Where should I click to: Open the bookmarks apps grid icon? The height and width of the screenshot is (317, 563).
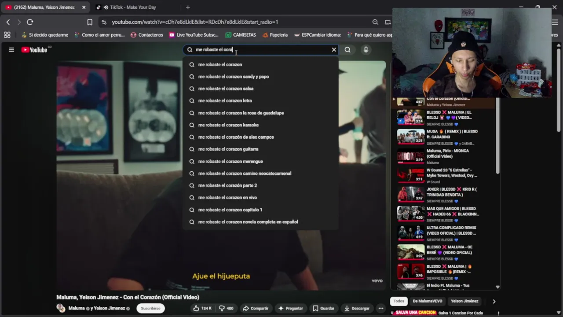7,35
